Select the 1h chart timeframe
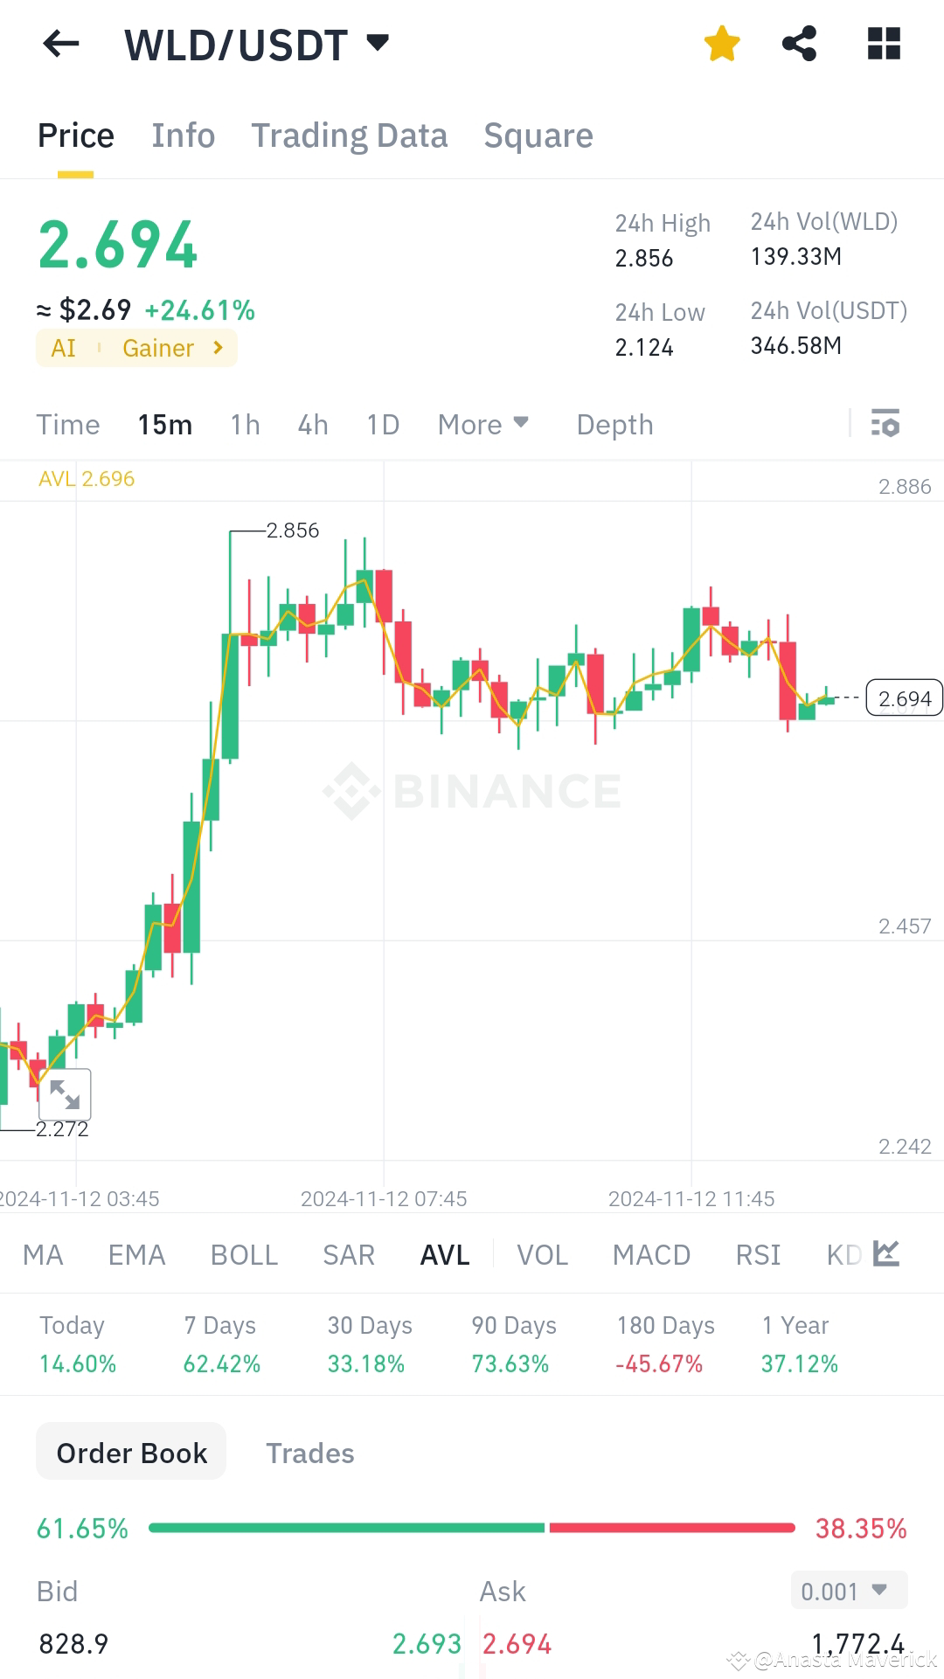Viewport: 944px width, 1679px height. coord(244,424)
